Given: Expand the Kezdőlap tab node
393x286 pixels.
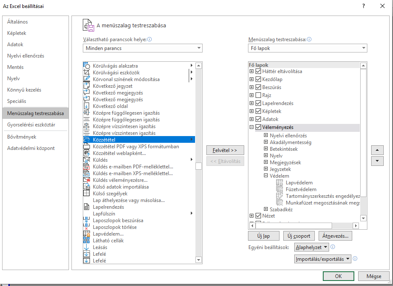Looking at the screenshot, I should (252, 79).
